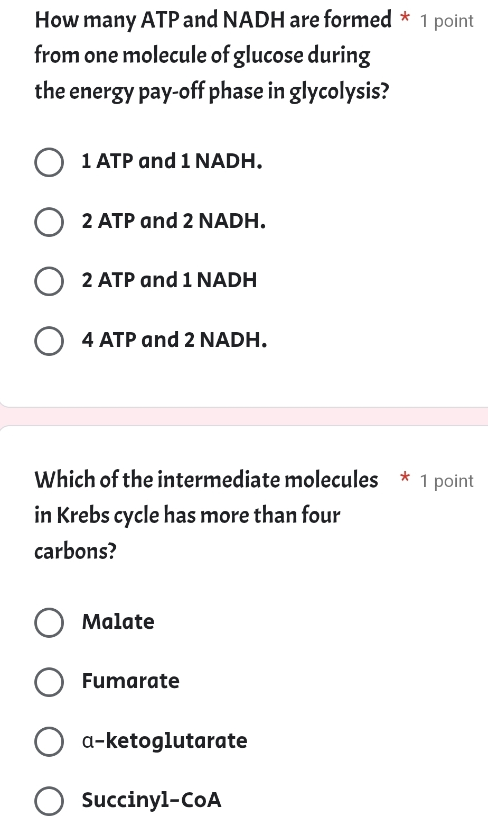The height and width of the screenshot is (825, 488).
Task: Click the "2 ATP and 1 NADH" answer label text
Action: tap(169, 281)
